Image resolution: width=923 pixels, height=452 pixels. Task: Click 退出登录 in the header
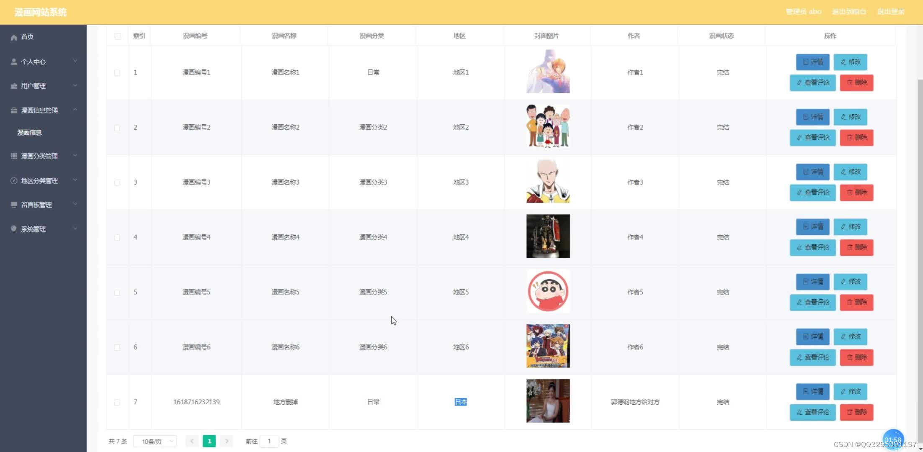tap(891, 12)
